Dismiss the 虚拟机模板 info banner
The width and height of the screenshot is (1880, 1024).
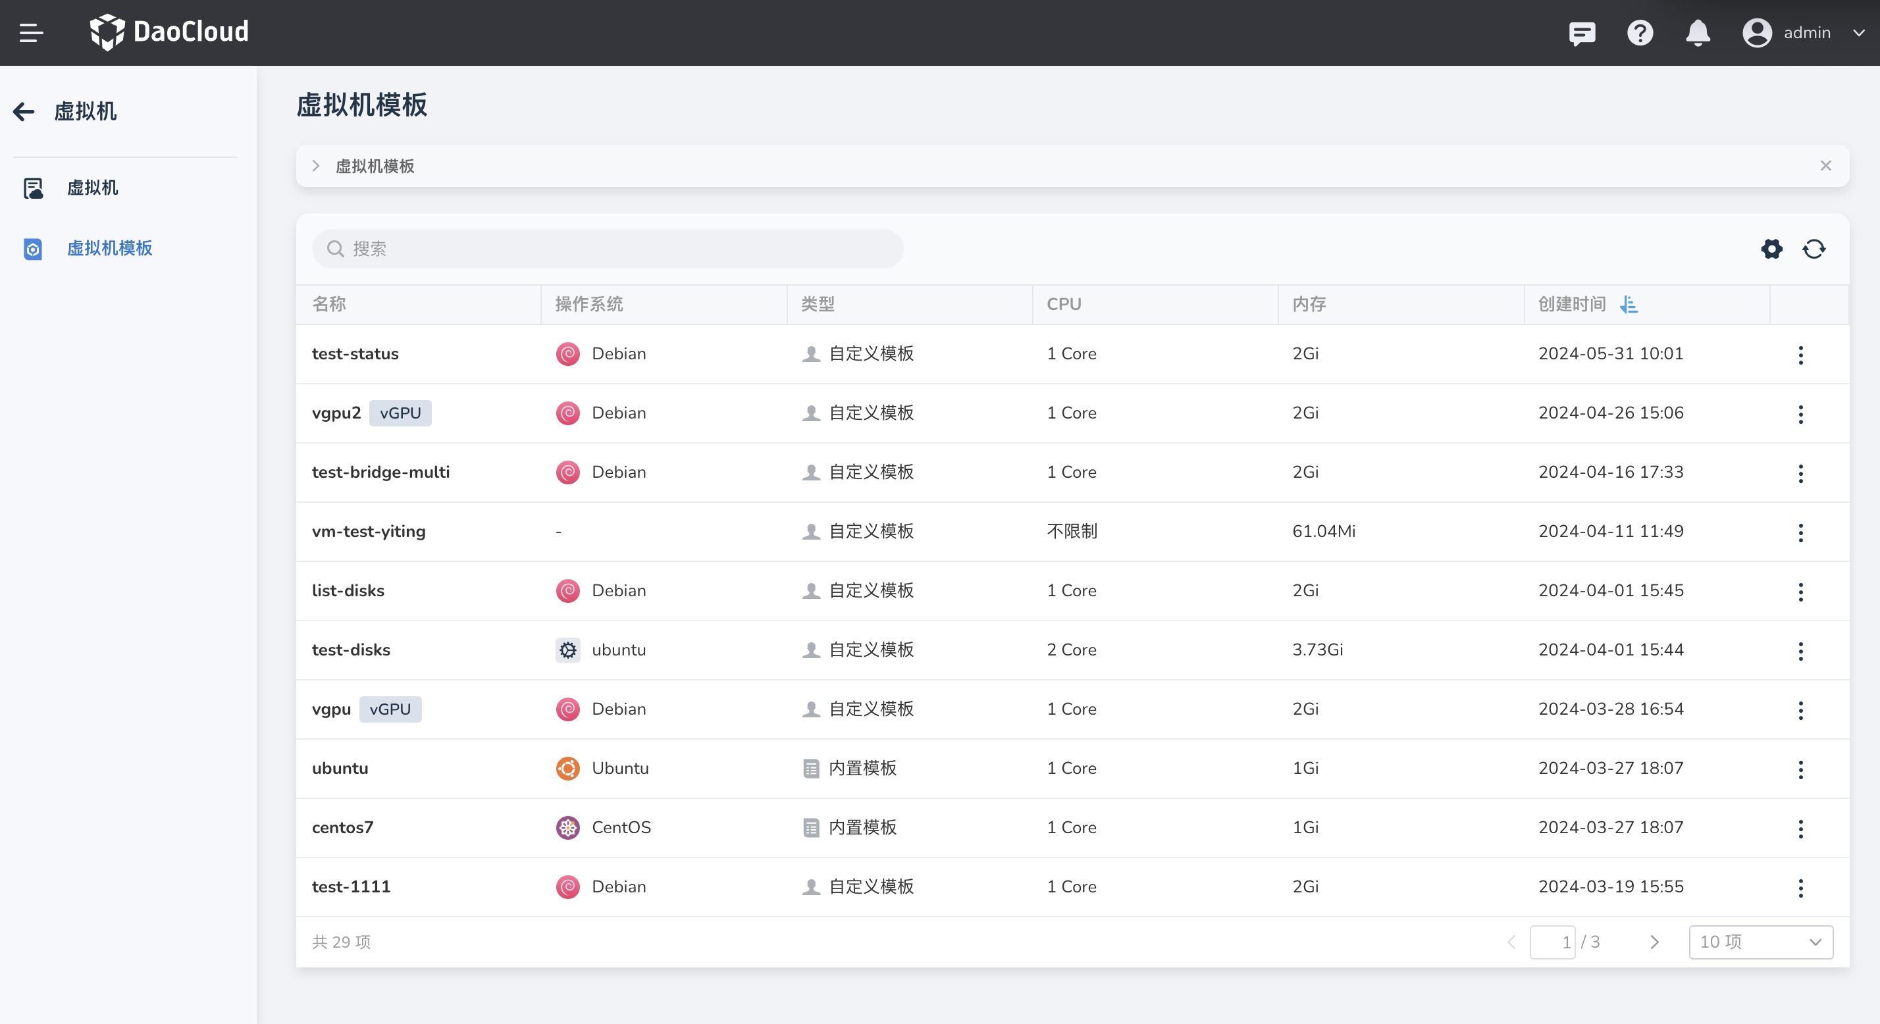click(1825, 166)
